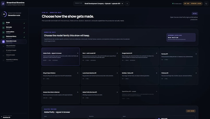Open the Shot plan step

point(13,28)
